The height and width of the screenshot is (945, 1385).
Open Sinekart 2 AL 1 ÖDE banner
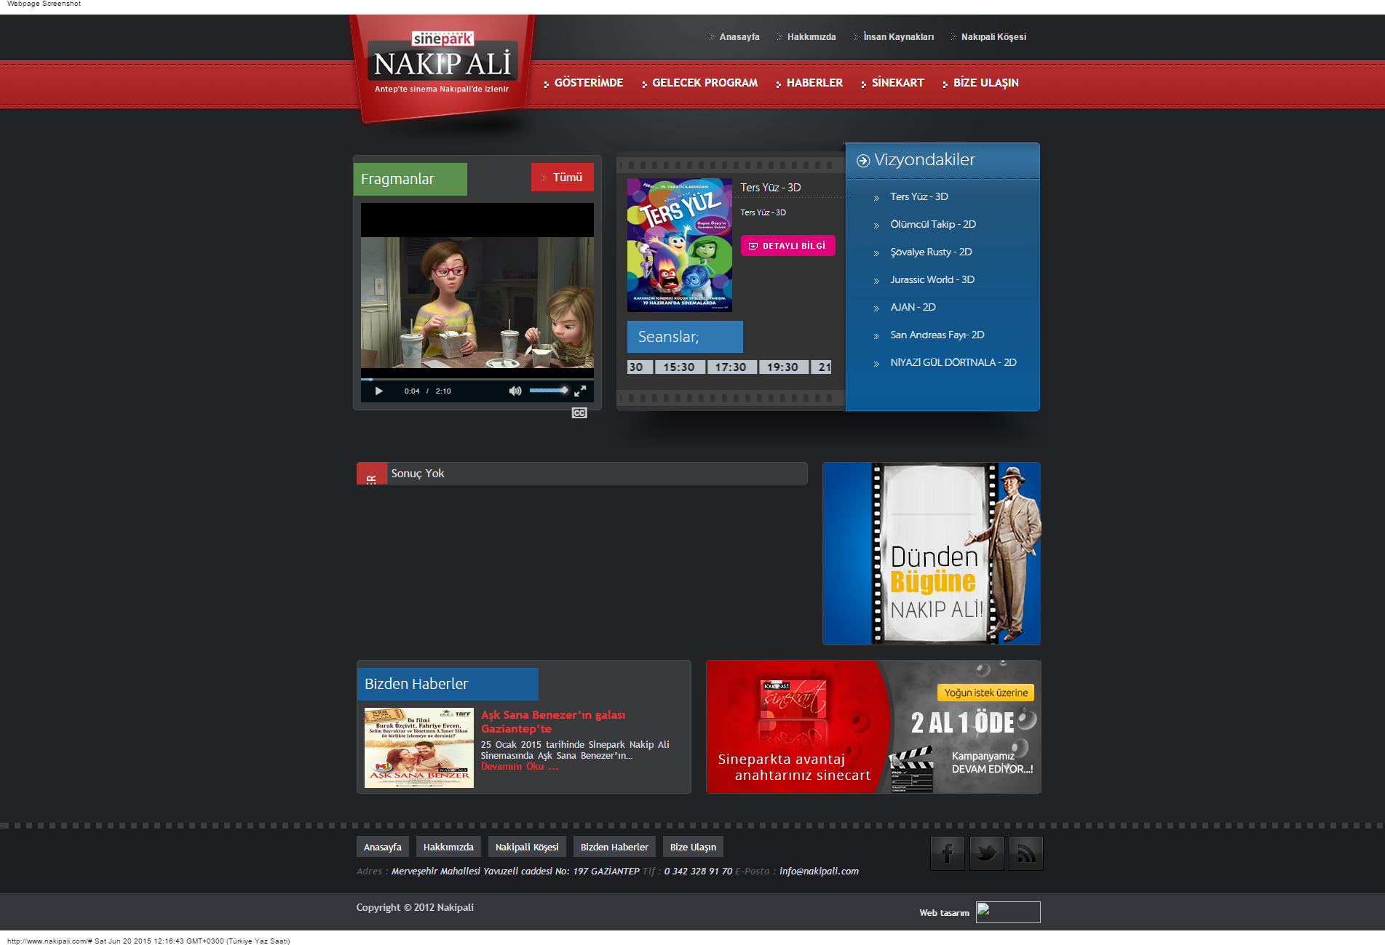pyautogui.click(x=873, y=727)
